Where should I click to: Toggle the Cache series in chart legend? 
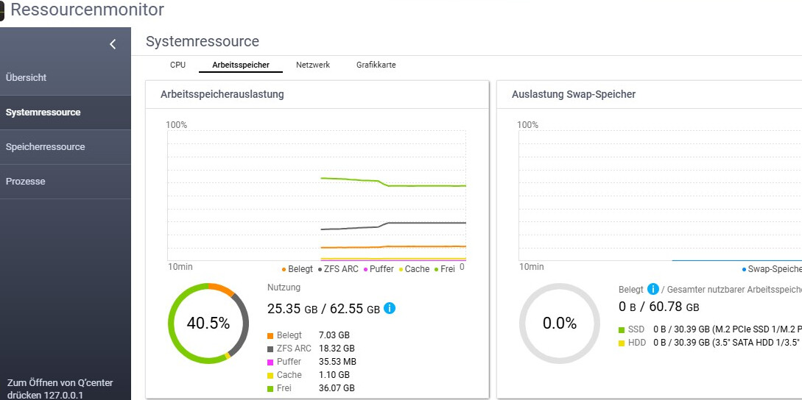(414, 269)
